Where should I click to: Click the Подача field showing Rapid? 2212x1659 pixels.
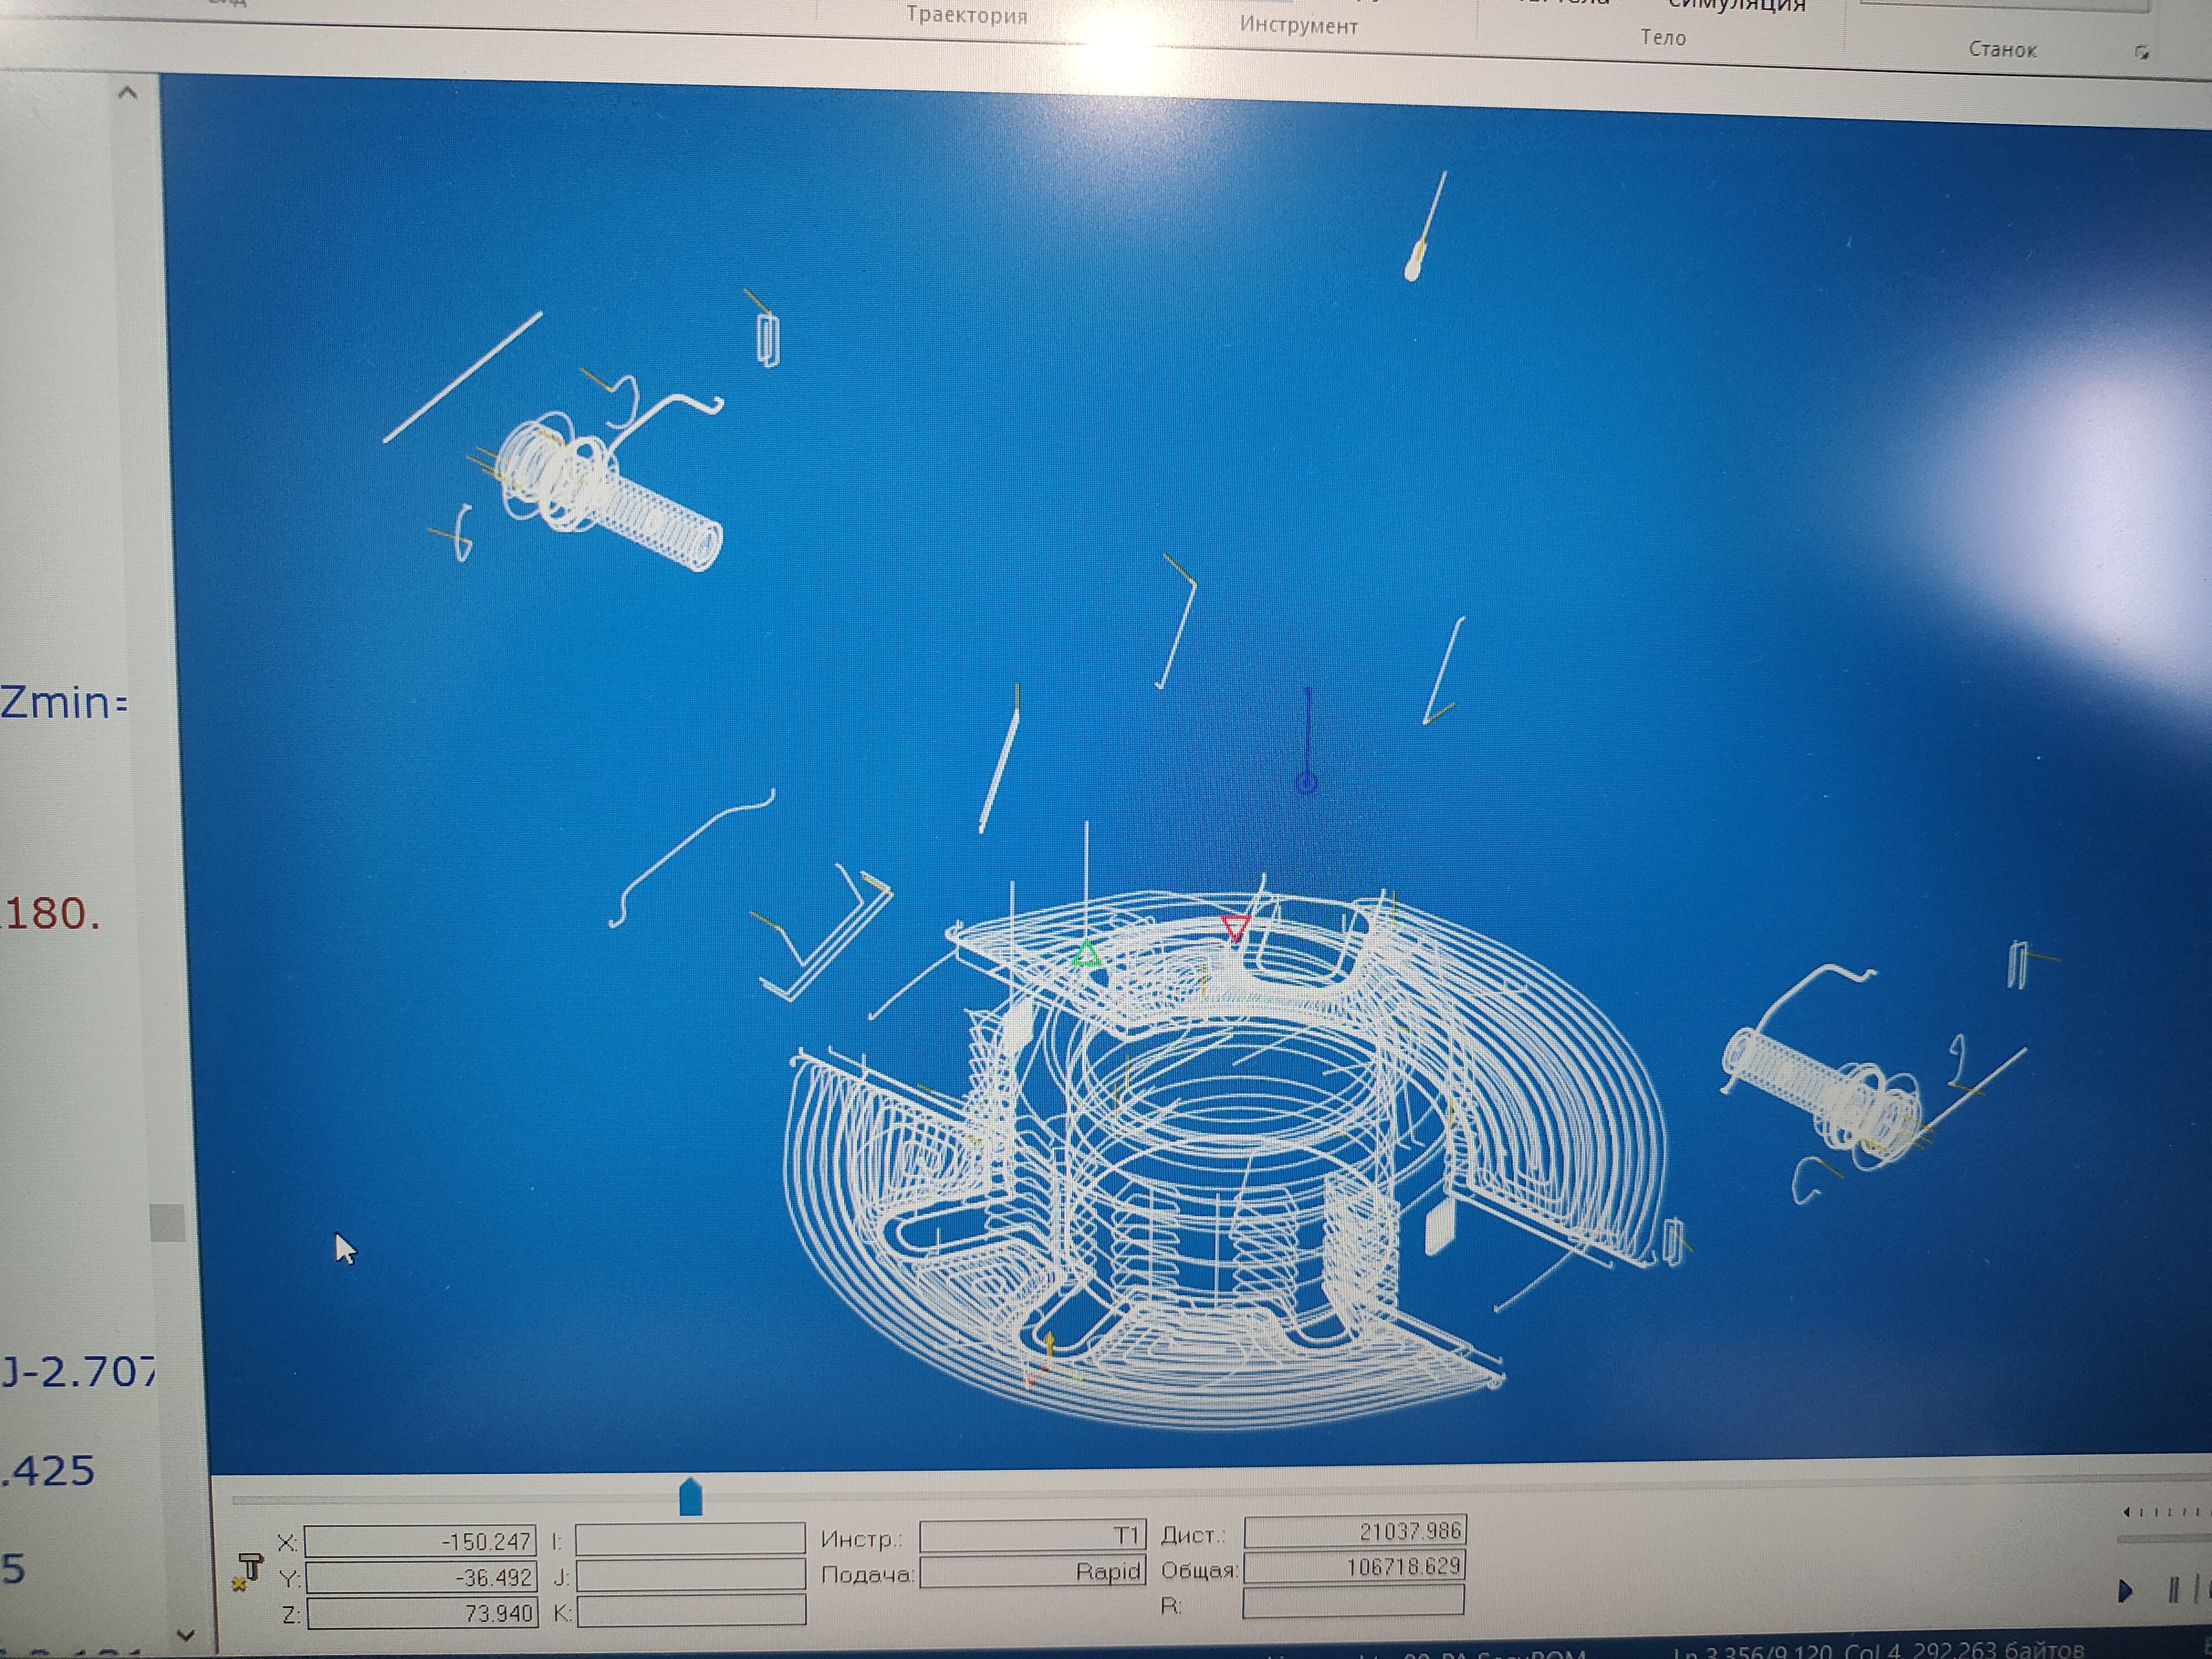(1032, 1572)
